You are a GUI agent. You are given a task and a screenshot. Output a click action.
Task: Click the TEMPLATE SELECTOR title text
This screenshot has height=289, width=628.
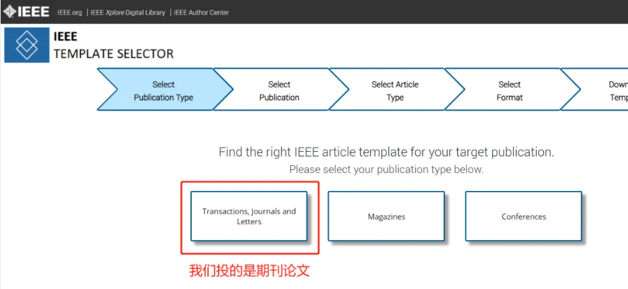114,54
